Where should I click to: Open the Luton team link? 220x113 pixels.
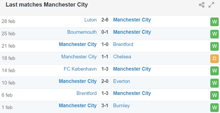pos(90,20)
